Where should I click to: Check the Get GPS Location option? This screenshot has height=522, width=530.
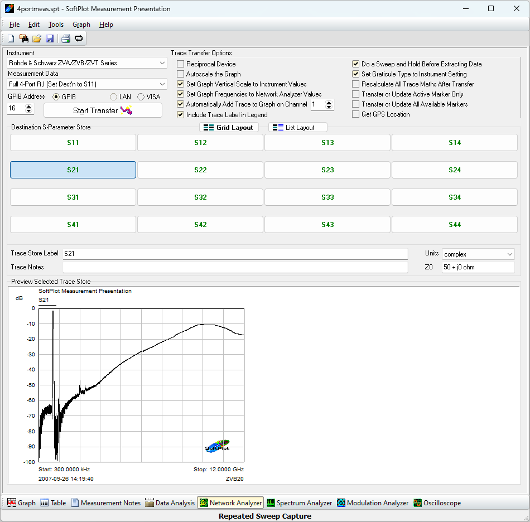[x=356, y=114]
